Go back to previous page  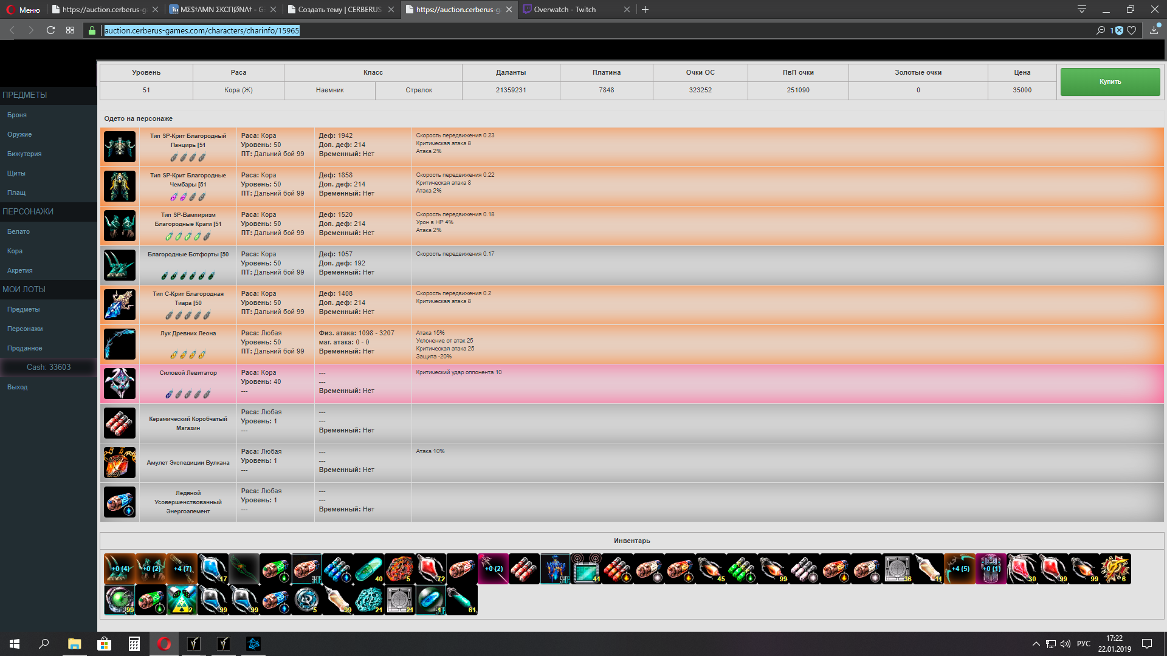coord(12,30)
